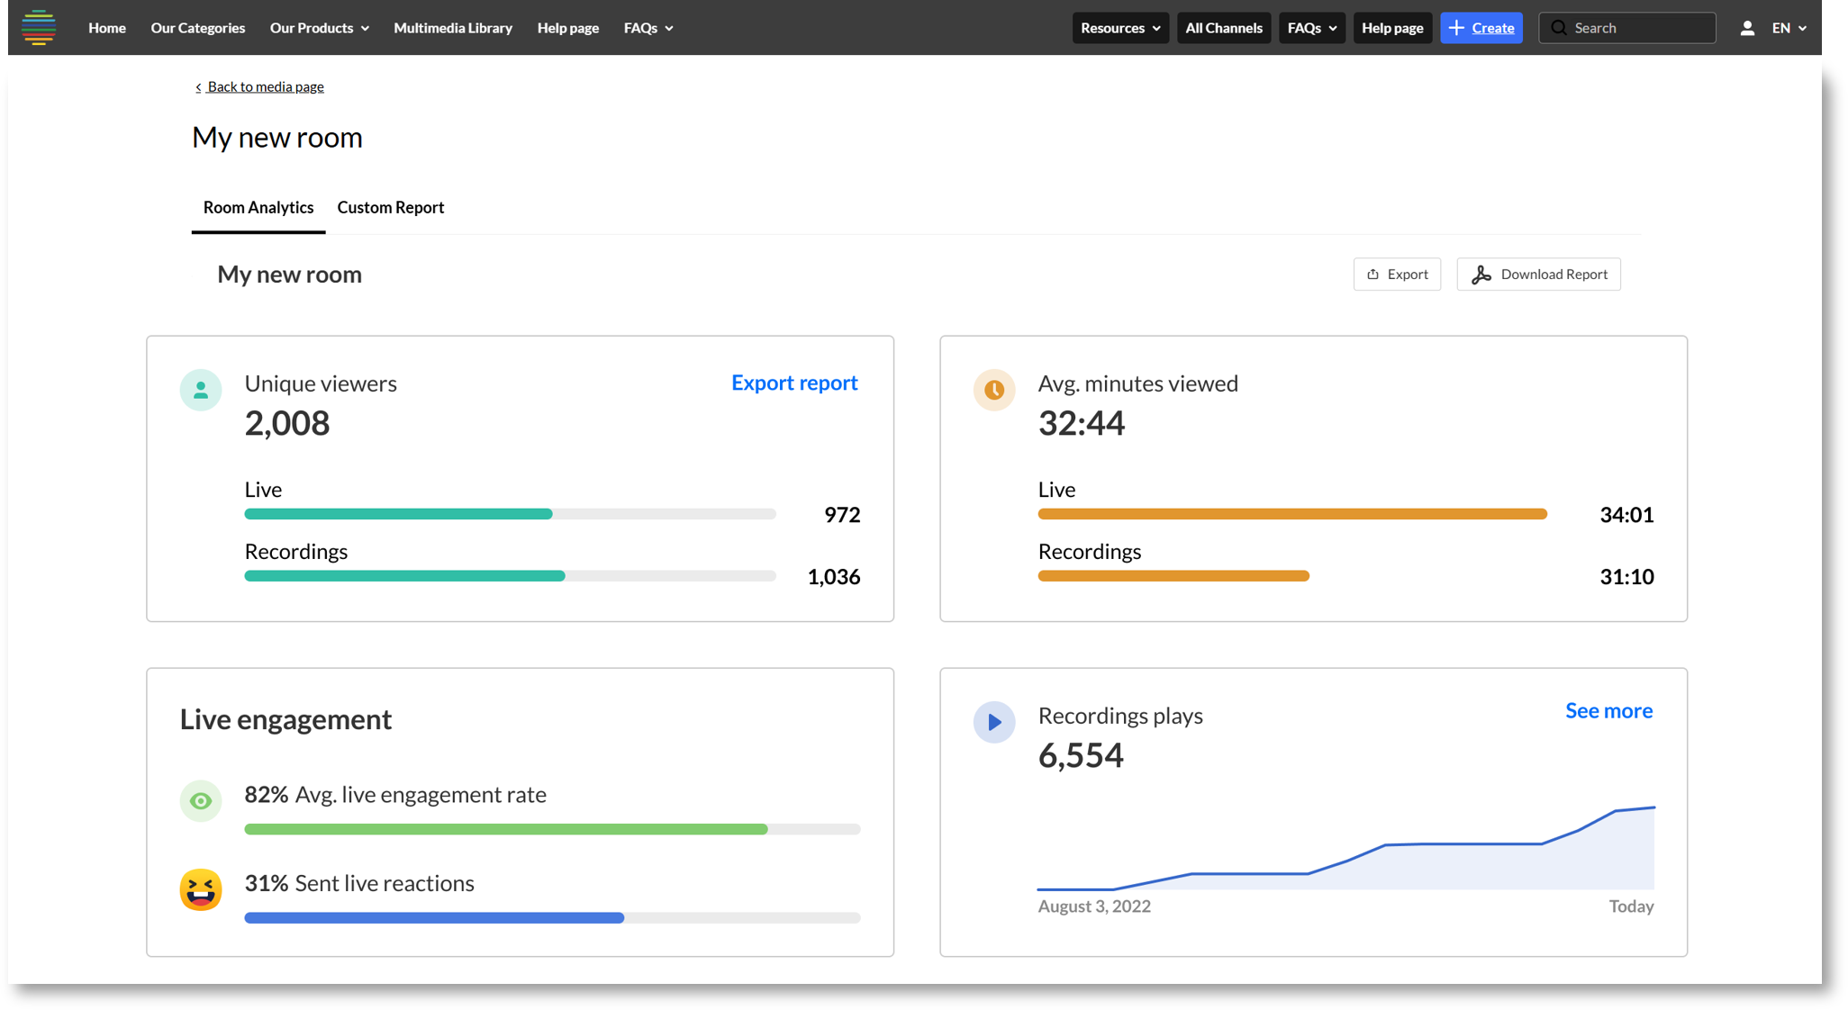Viewport: 1848px width, 1010px height.
Task: Click the Recordings plays play icon
Action: pyautogui.click(x=993, y=722)
